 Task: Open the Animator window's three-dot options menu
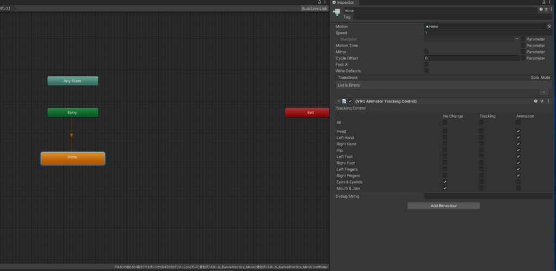pyautogui.click(x=325, y=2)
